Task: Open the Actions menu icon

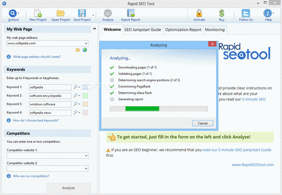Action: pyautogui.click(x=13, y=13)
